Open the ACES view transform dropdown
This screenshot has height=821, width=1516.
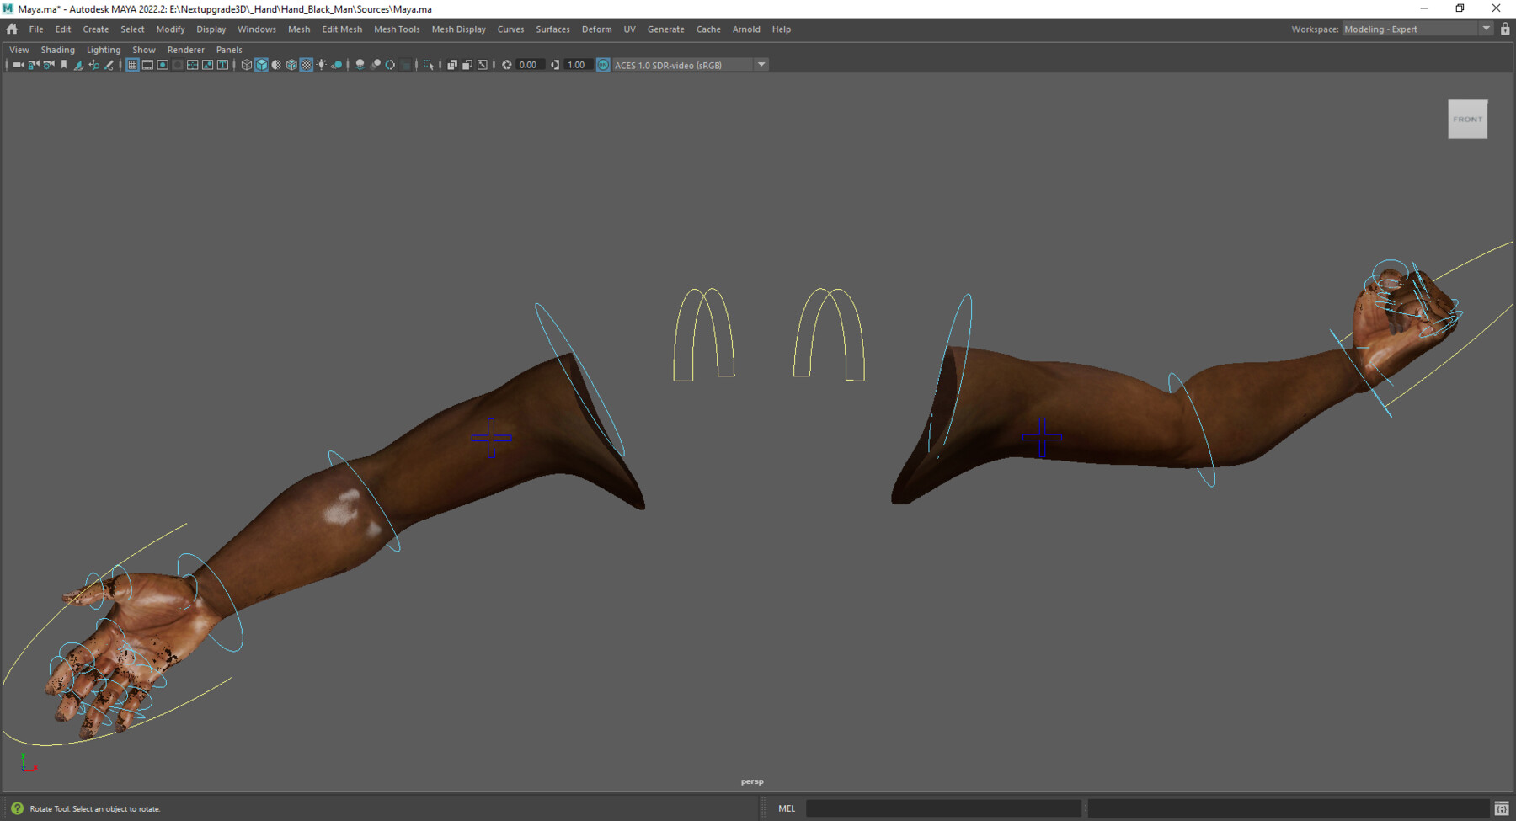click(x=761, y=65)
